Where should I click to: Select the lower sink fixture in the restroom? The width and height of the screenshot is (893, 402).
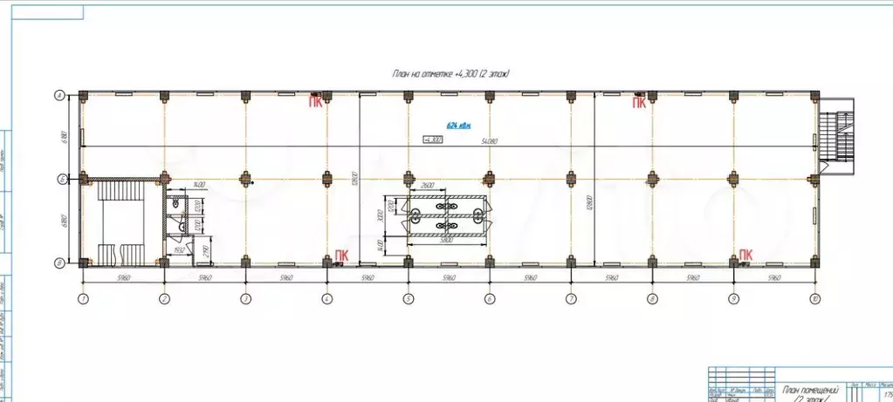click(182, 227)
